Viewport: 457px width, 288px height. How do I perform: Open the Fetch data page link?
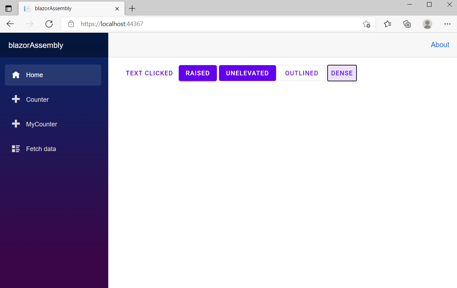pos(53,149)
